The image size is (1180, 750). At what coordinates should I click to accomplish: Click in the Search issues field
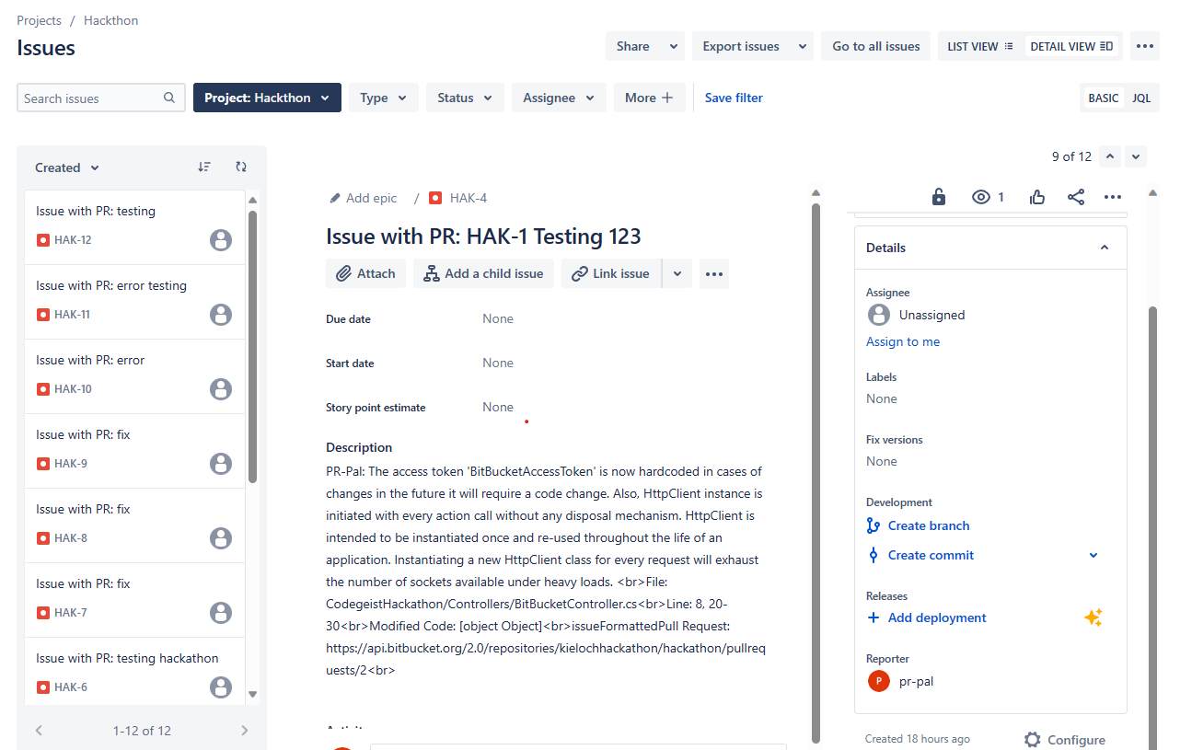[100, 98]
